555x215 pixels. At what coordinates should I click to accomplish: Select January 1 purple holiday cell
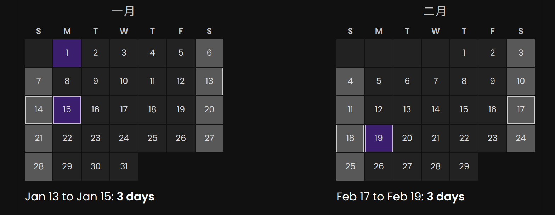67,53
